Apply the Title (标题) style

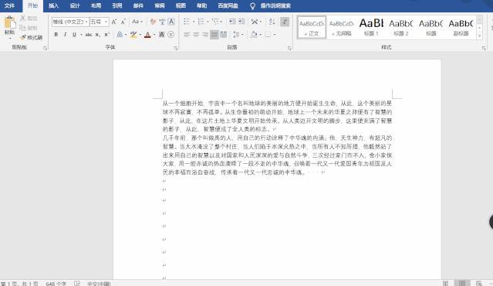tap(431, 27)
